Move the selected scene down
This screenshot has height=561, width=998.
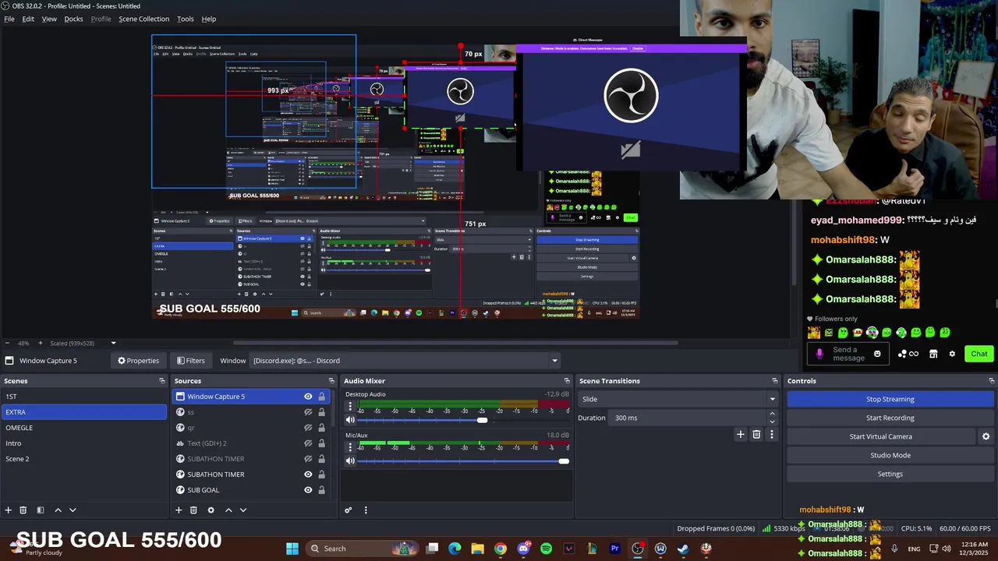coord(73,510)
